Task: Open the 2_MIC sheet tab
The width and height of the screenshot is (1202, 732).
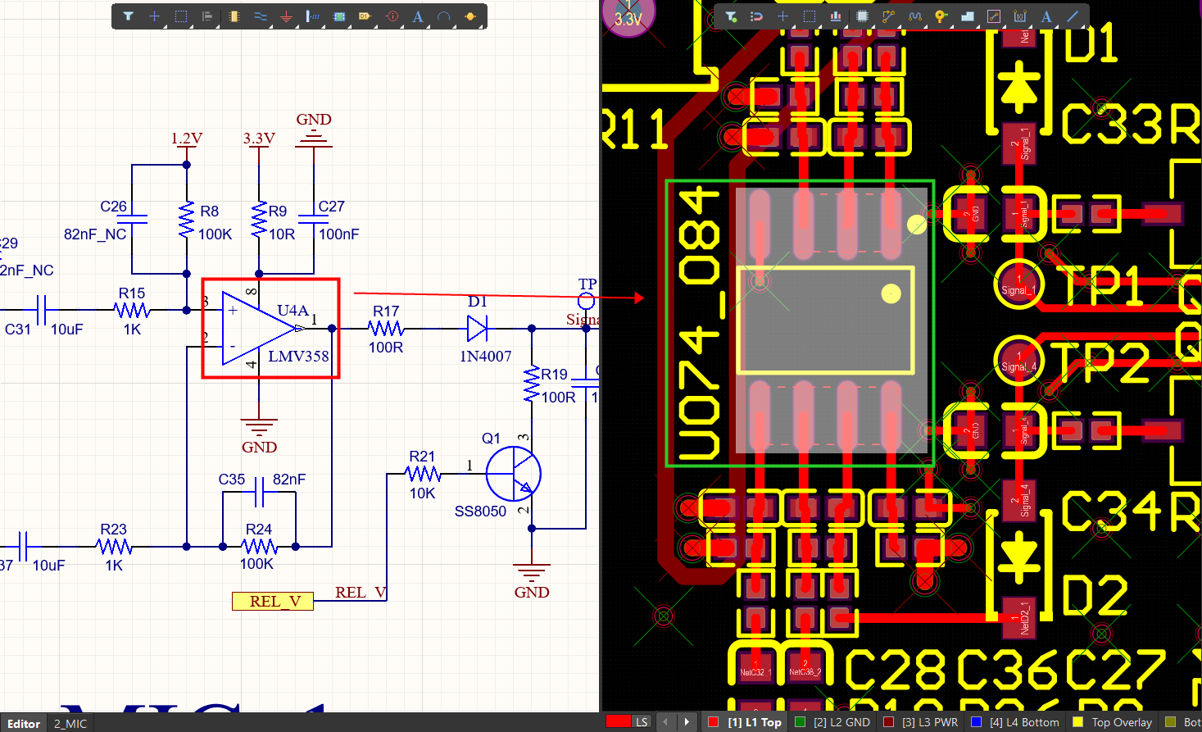Action: pyautogui.click(x=70, y=724)
